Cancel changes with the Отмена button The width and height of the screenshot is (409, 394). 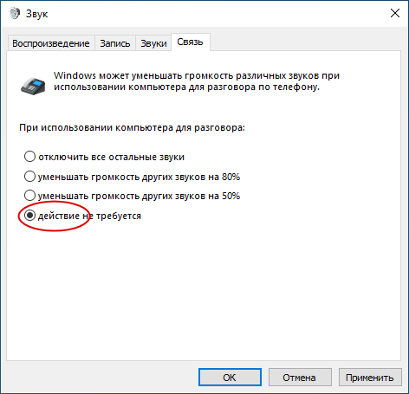click(x=300, y=378)
